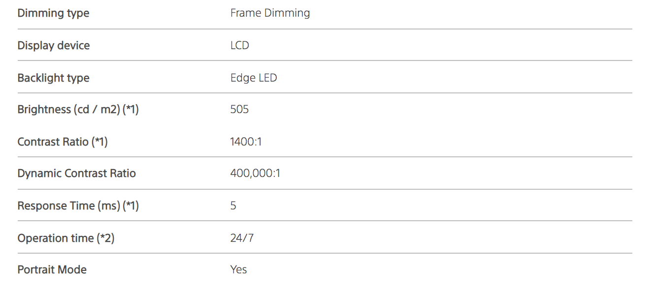
Task: Select the 24/7 operation time value
Action: click(x=242, y=238)
